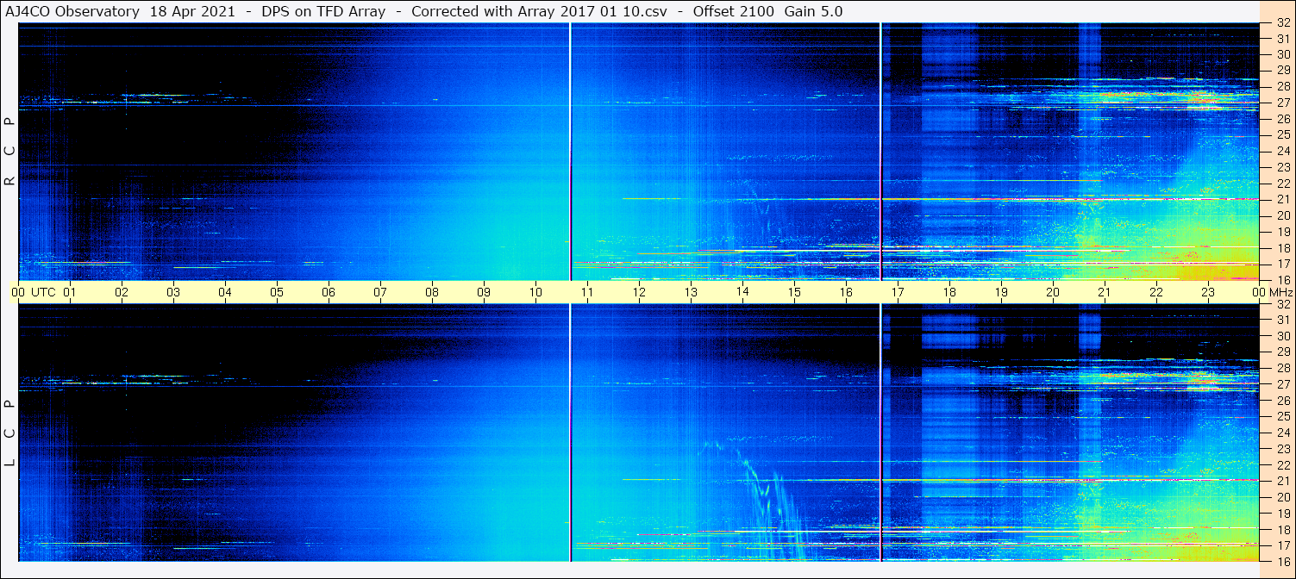Image resolution: width=1296 pixels, height=579 pixels.
Task: Select hour 19 on the UTC time axis
Action: [1001, 292]
